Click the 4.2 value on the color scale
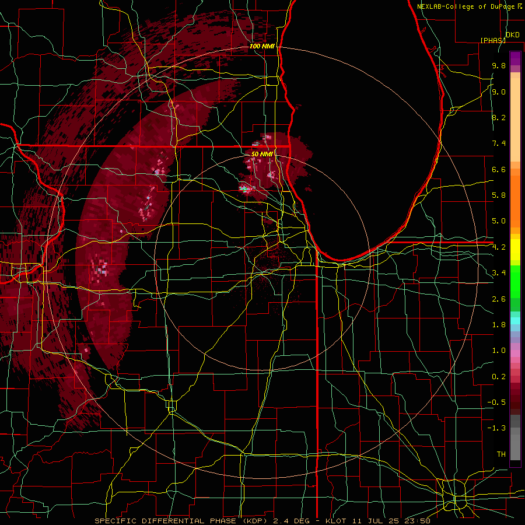The height and width of the screenshot is (525, 525). coord(499,247)
